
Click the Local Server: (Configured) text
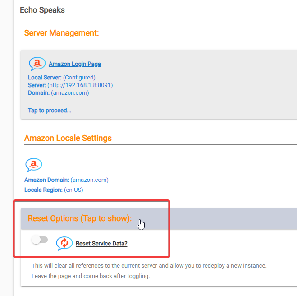[62, 77]
